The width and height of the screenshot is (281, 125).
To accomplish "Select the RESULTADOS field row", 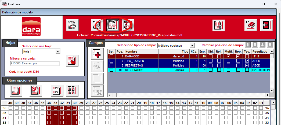I will 188,70.
